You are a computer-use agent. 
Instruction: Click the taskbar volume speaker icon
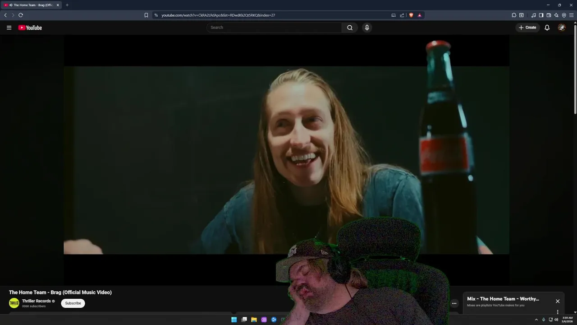pos(556,320)
